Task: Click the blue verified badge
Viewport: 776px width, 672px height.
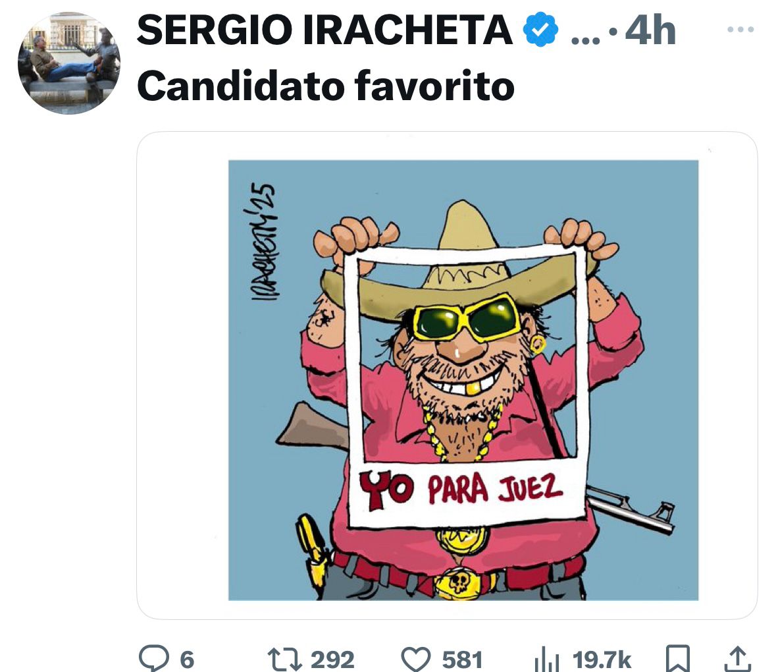Action: point(541,30)
